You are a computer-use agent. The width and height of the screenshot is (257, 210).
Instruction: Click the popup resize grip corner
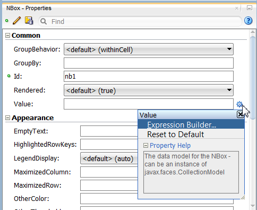[243, 197]
